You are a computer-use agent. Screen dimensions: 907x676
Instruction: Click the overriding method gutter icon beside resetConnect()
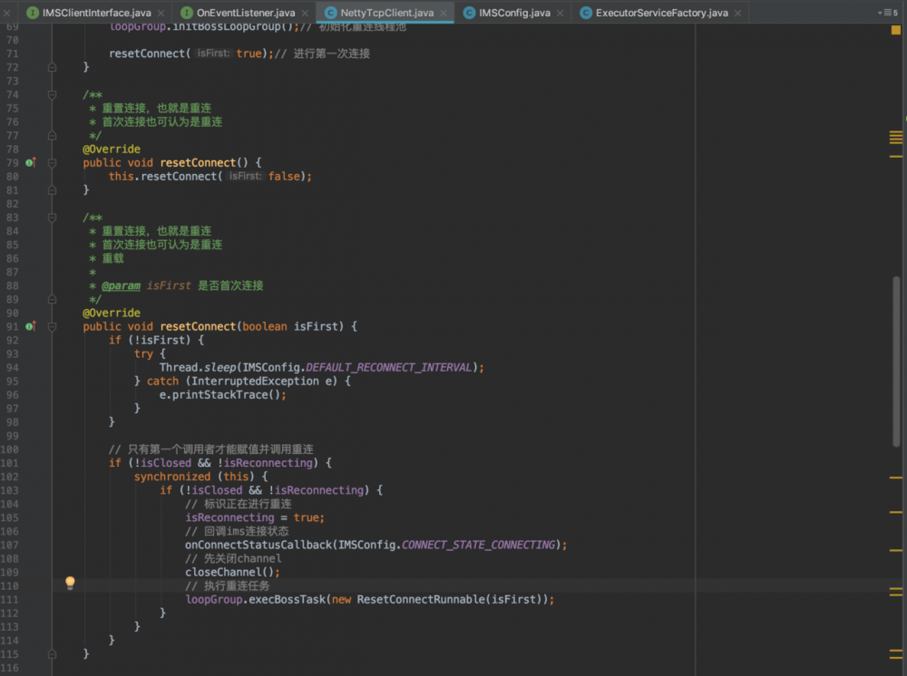31,162
